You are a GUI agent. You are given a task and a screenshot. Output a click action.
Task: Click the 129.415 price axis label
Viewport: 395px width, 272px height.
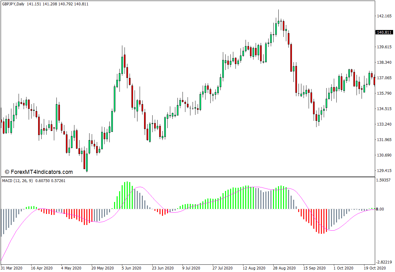point(384,171)
